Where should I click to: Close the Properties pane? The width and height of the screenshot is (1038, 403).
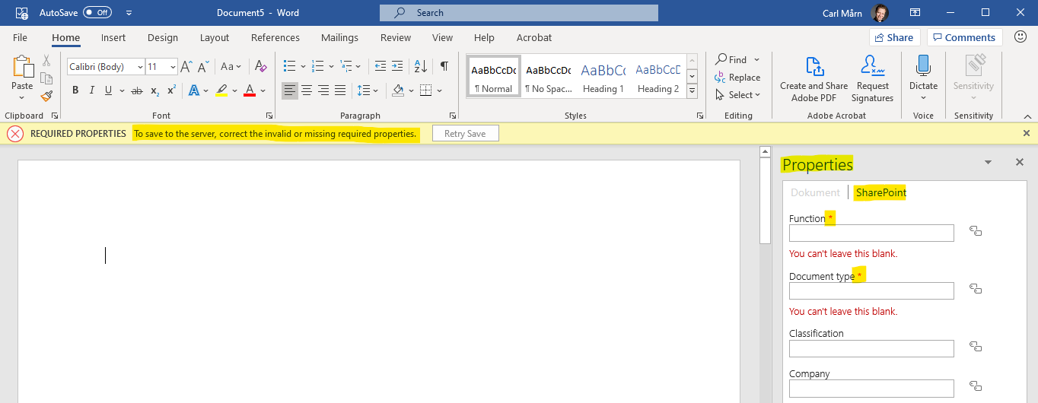(1020, 162)
